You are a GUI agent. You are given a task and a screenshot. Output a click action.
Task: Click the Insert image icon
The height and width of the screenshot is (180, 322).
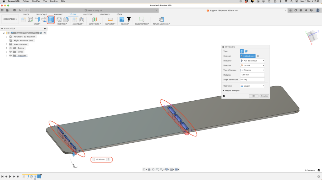click(122, 19)
